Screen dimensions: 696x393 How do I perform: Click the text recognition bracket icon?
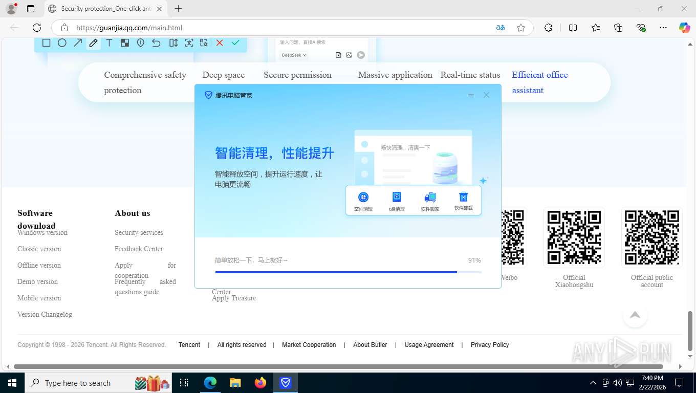pos(189,43)
